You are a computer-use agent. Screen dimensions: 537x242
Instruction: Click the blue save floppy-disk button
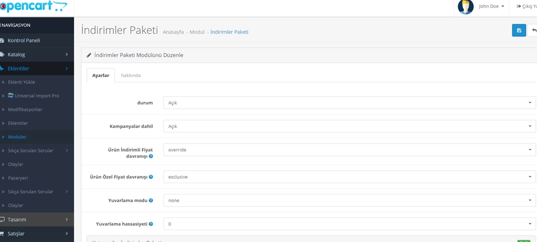(x=519, y=31)
